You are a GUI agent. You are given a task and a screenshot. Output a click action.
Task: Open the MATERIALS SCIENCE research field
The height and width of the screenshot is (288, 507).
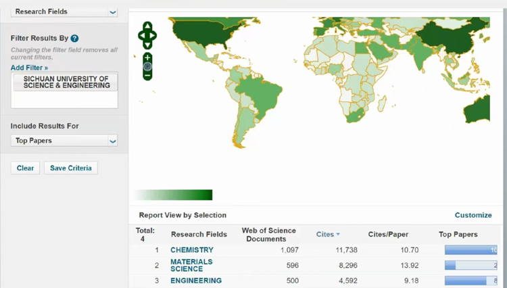(x=191, y=265)
